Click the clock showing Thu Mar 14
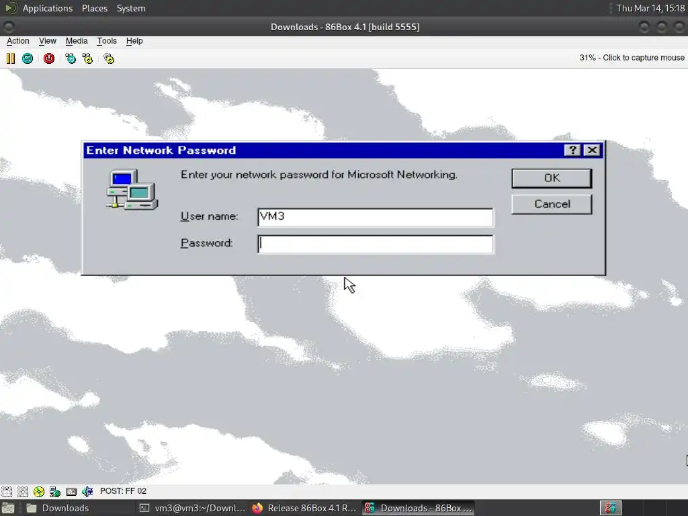 click(x=650, y=8)
